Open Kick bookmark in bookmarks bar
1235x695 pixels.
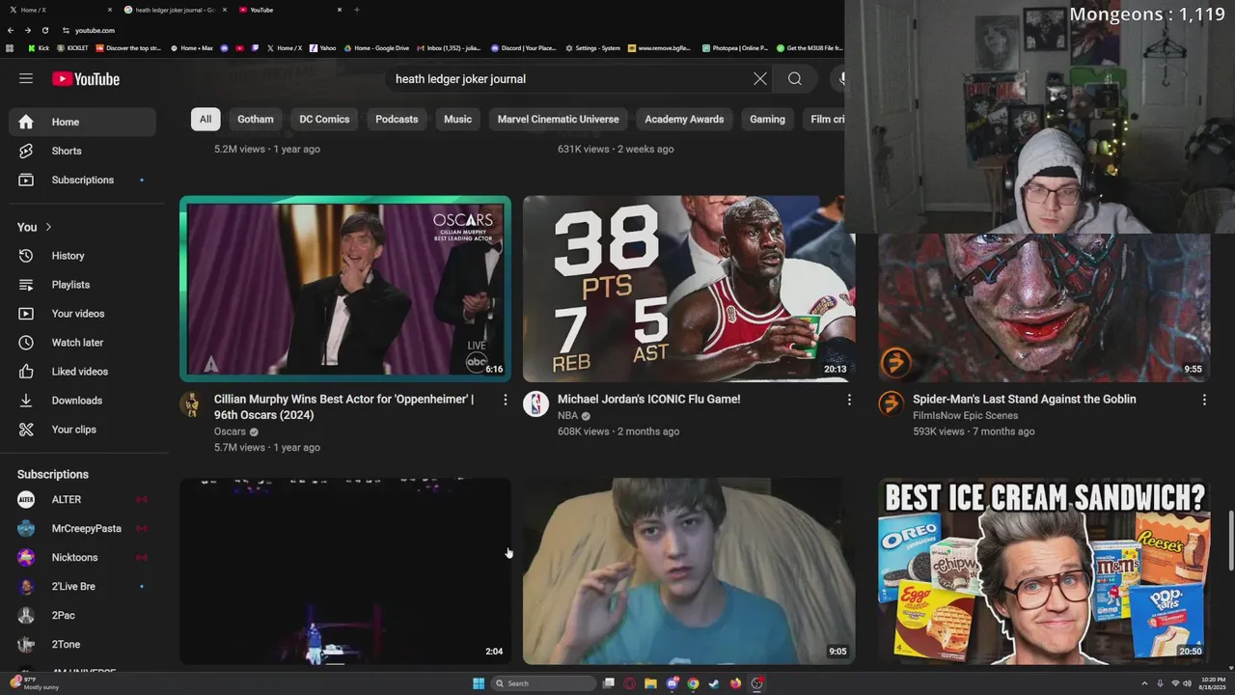tap(39, 47)
